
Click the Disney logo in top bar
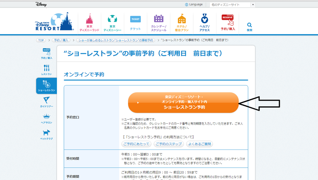point(41,4)
